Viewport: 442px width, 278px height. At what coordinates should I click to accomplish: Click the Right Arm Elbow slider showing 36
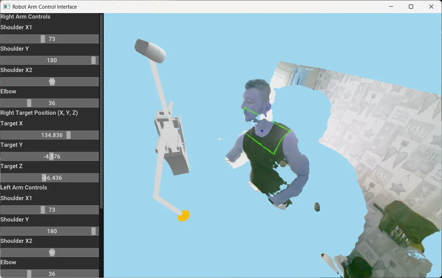click(x=49, y=103)
